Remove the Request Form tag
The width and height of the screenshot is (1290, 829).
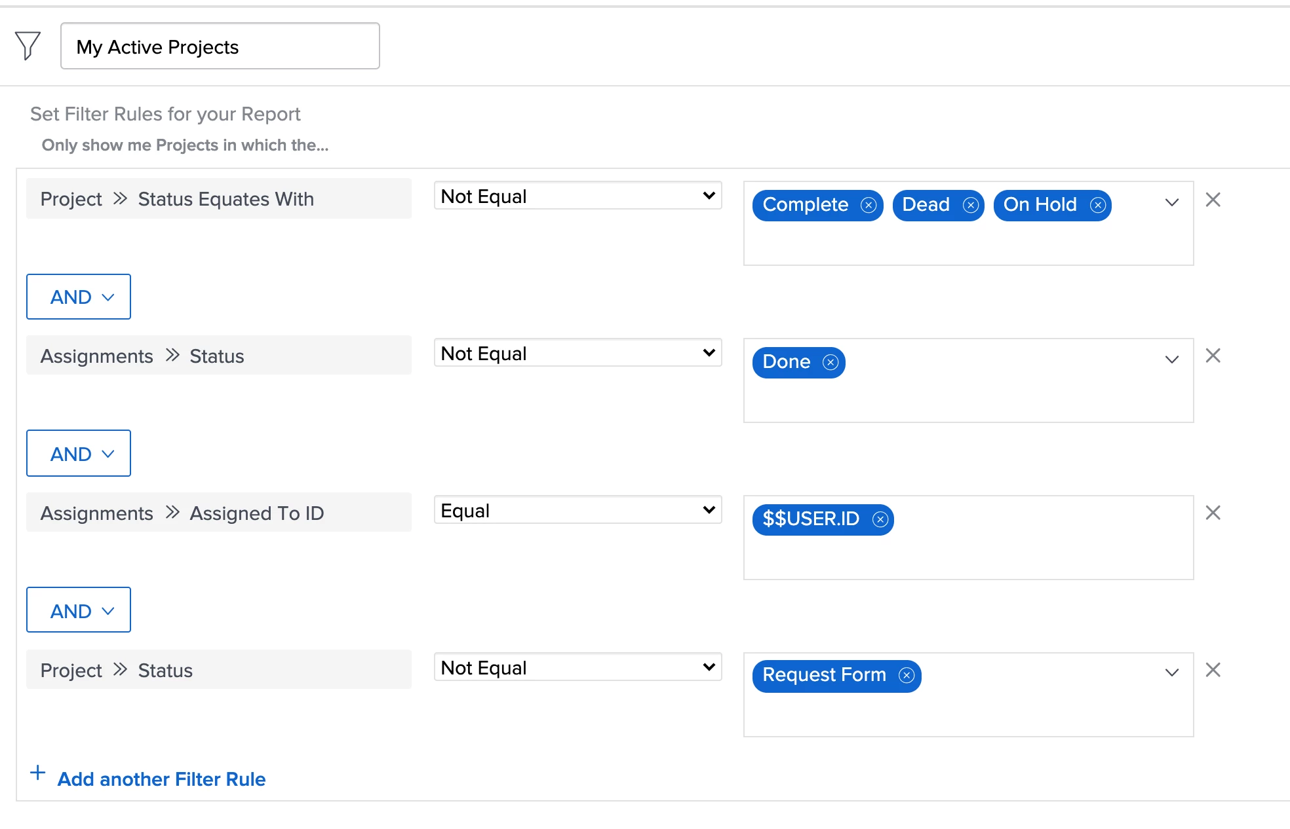(907, 676)
